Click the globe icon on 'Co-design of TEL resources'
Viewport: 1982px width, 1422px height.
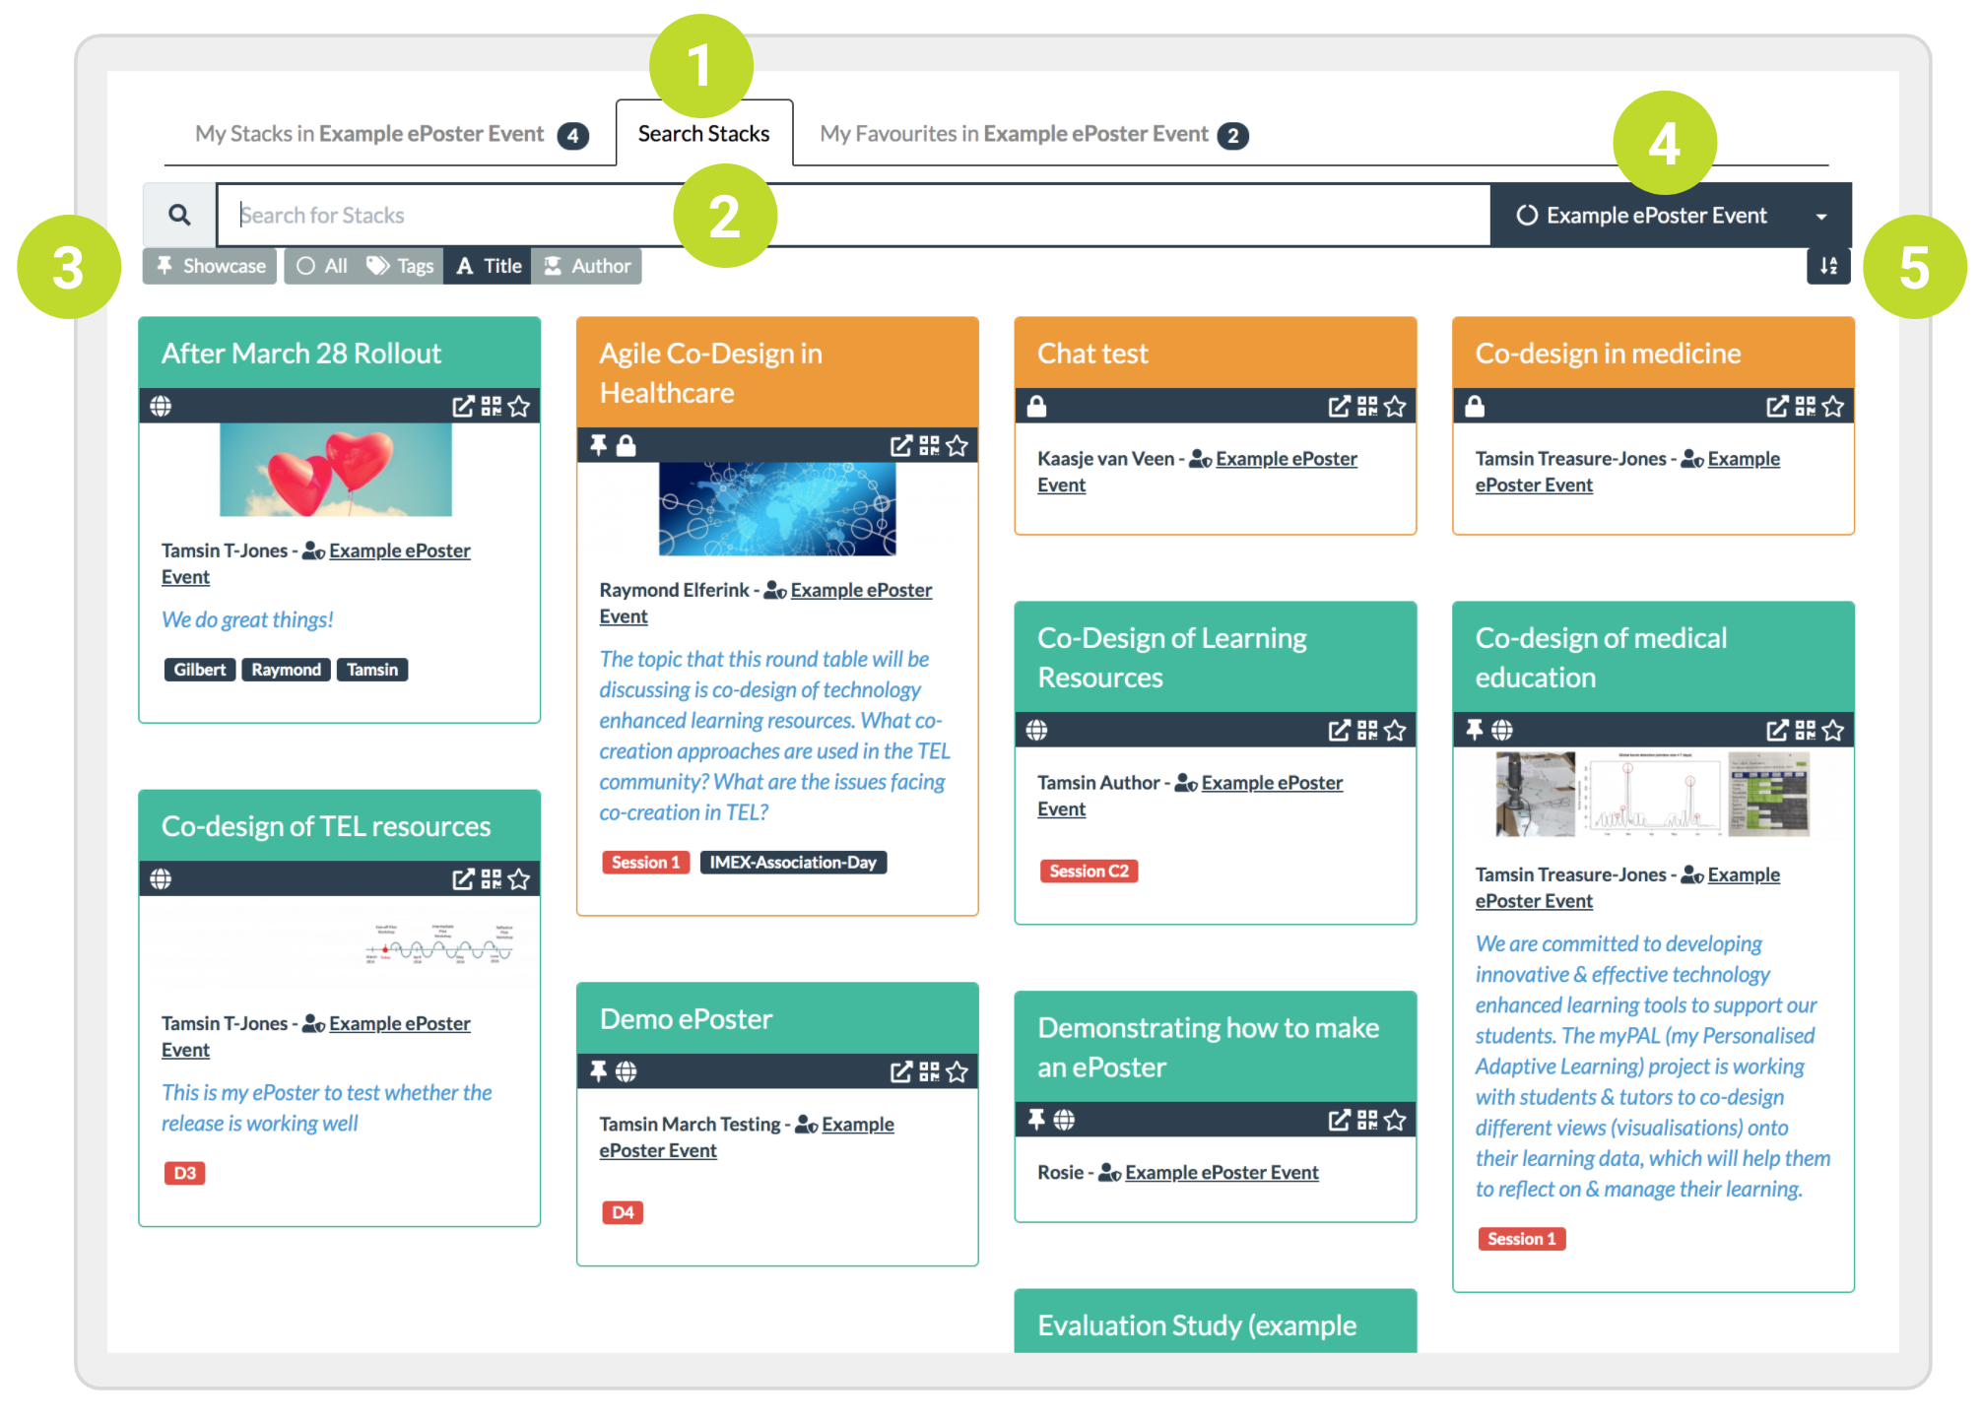coord(166,878)
